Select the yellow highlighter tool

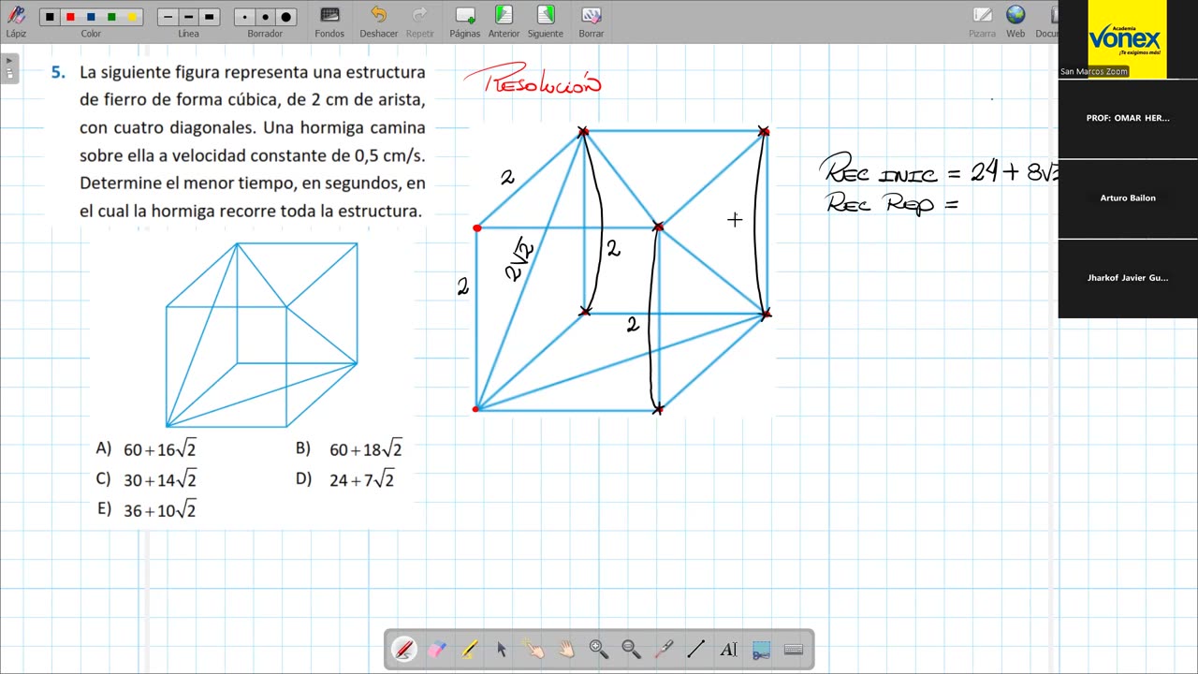pos(469,649)
